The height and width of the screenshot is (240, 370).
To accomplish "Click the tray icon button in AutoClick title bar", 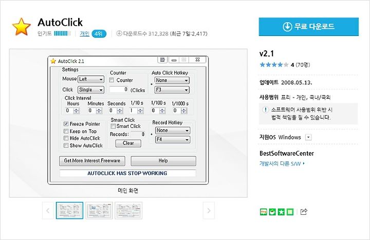I will [x=162, y=60].
